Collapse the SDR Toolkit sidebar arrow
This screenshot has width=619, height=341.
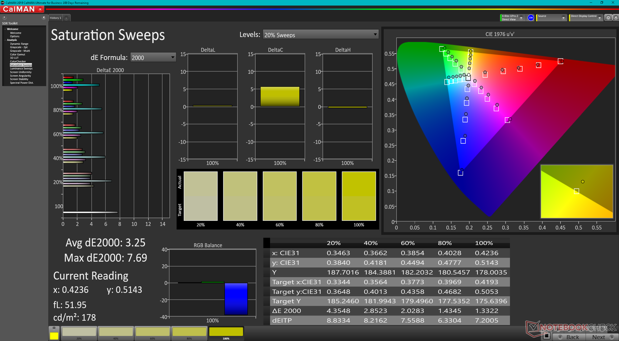point(44,17)
